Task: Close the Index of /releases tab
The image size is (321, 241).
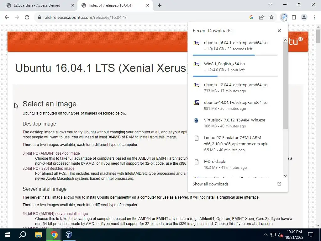Action: coord(148,5)
